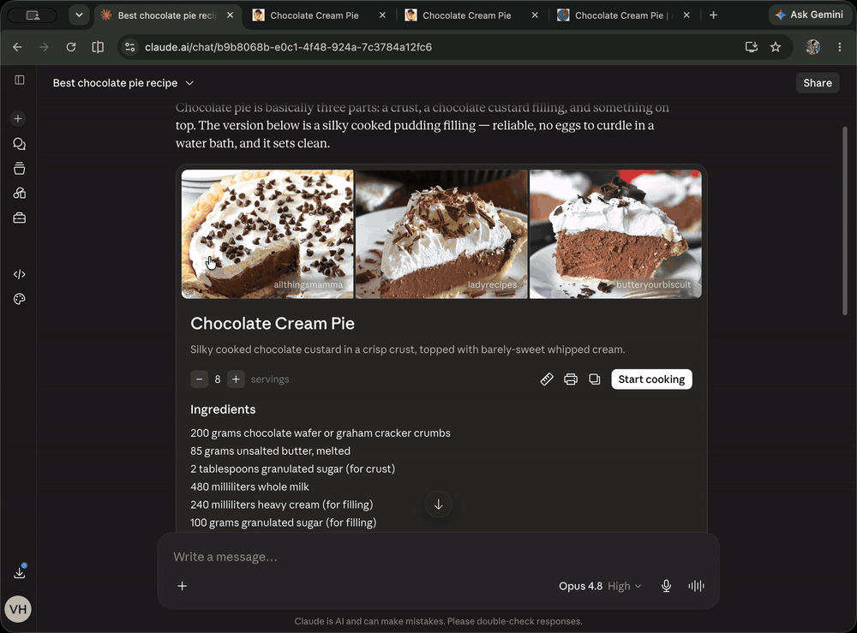
Task: Start voice mode waveform icon
Action: (x=696, y=586)
